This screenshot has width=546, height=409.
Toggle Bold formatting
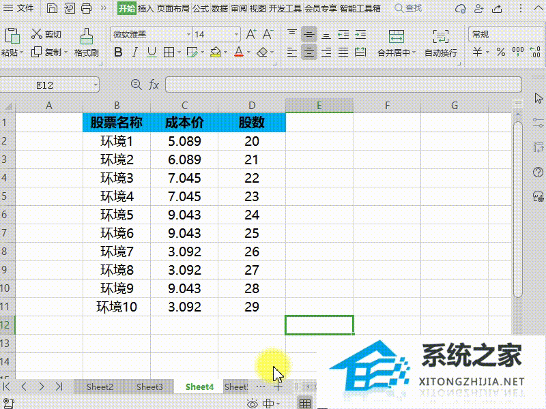118,52
